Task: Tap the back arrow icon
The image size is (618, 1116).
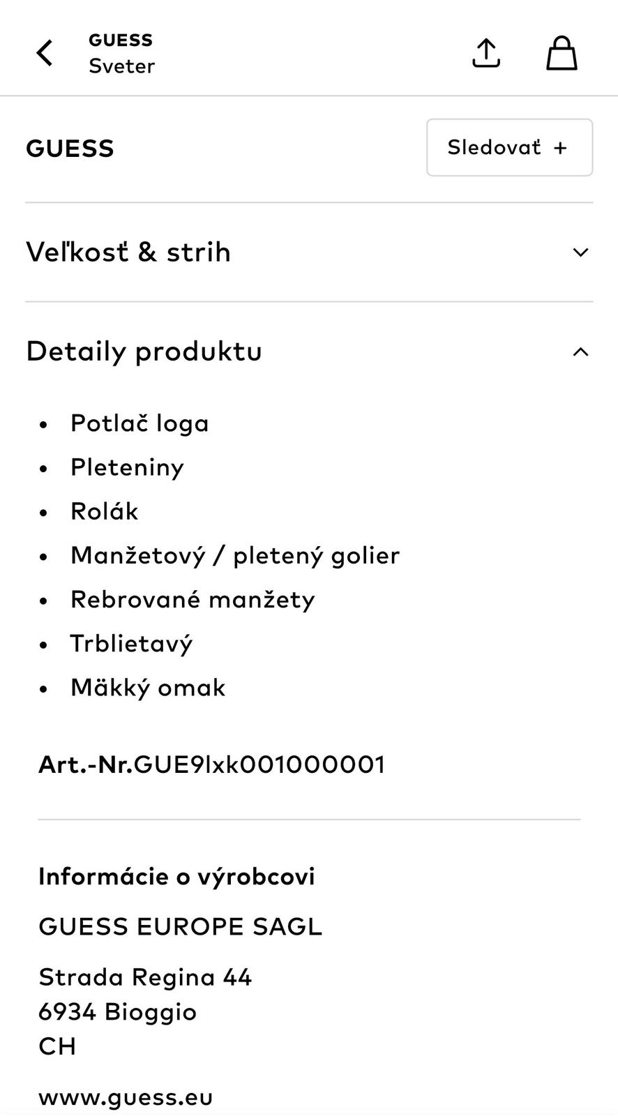Action: point(45,53)
